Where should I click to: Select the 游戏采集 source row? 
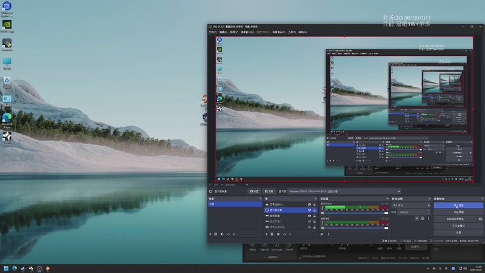(290, 216)
